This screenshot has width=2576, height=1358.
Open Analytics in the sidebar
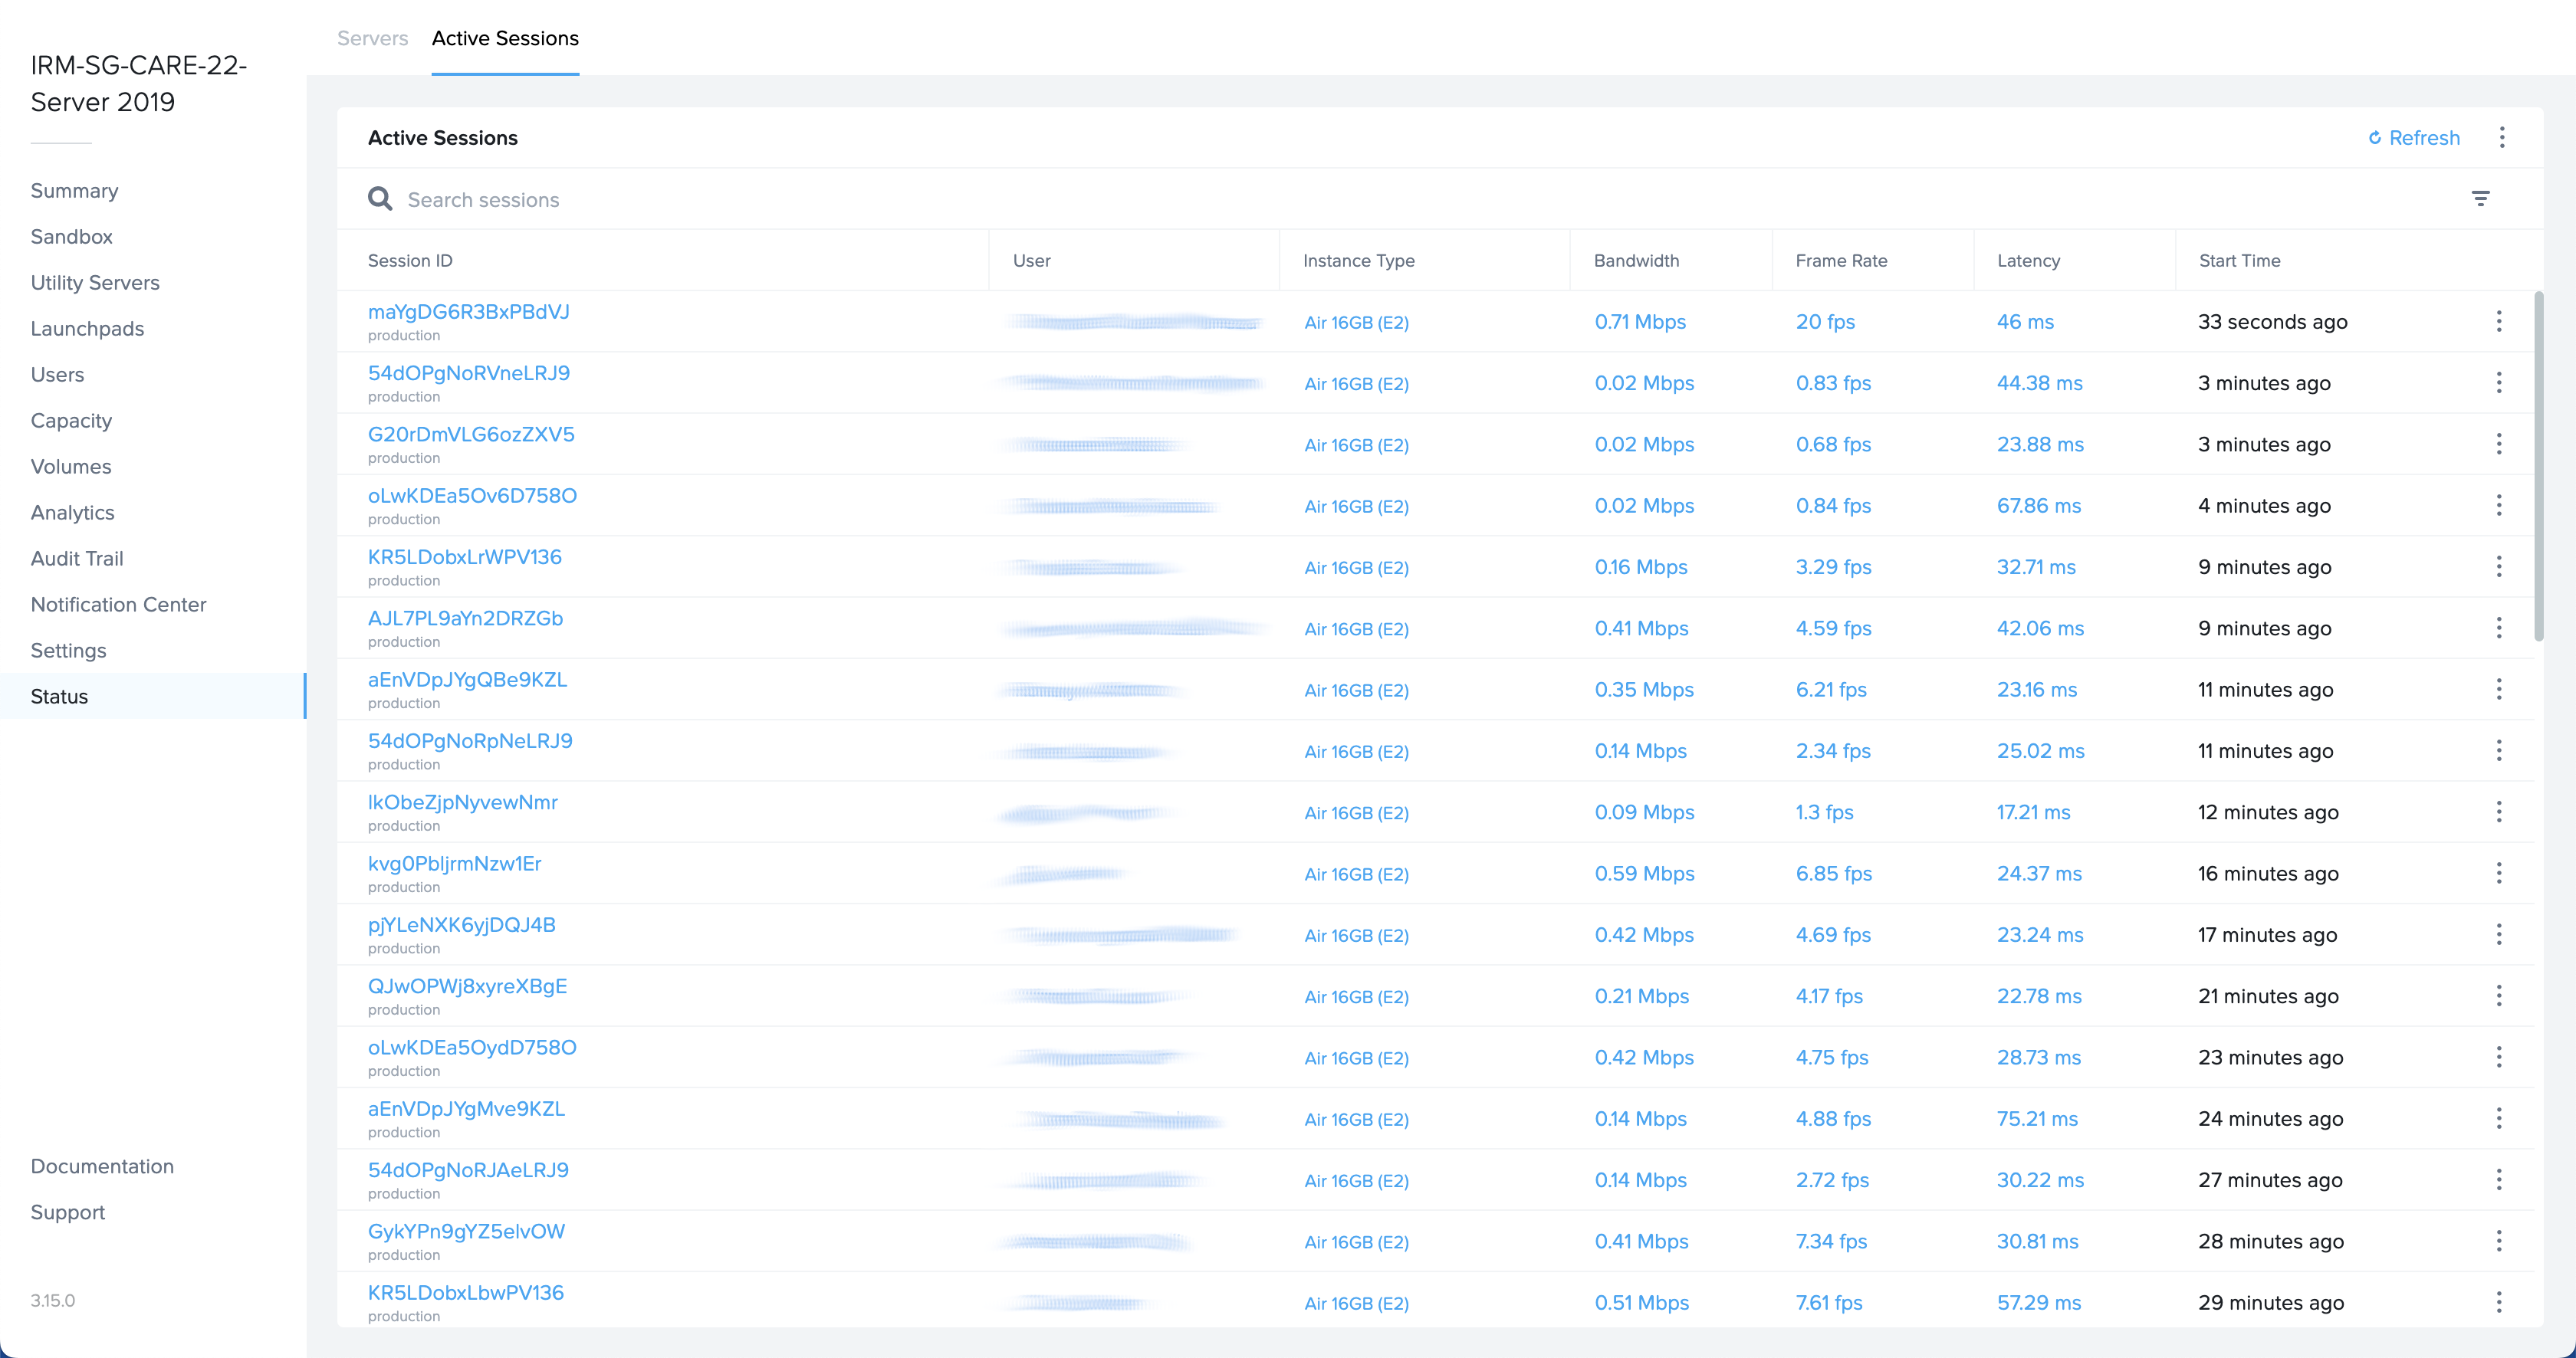[x=72, y=513]
